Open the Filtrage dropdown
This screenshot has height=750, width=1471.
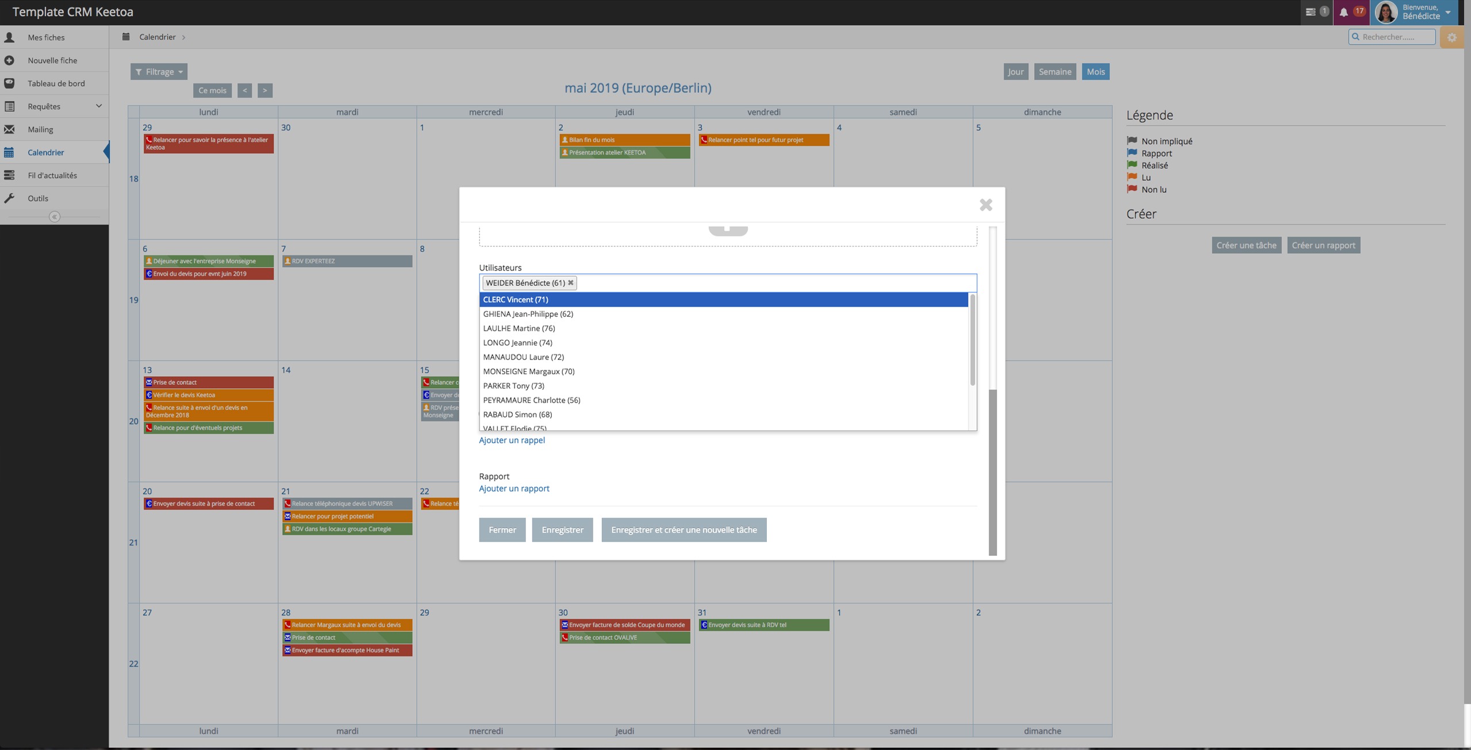pos(159,72)
